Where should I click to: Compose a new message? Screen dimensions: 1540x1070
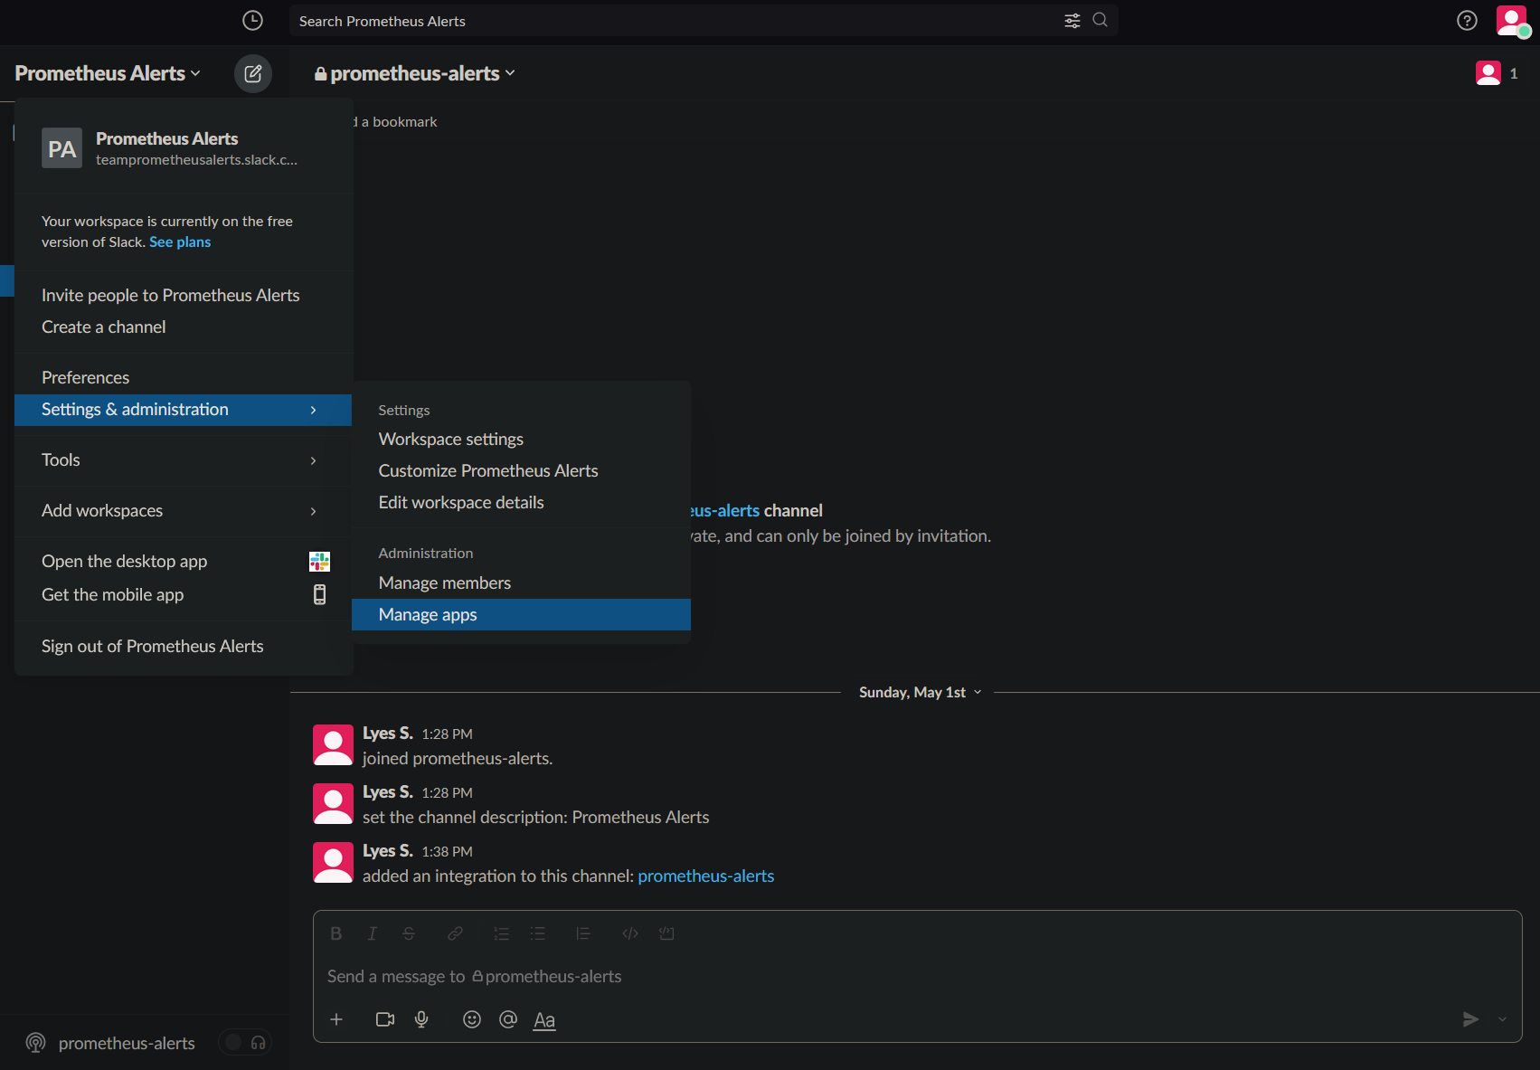[x=253, y=73]
